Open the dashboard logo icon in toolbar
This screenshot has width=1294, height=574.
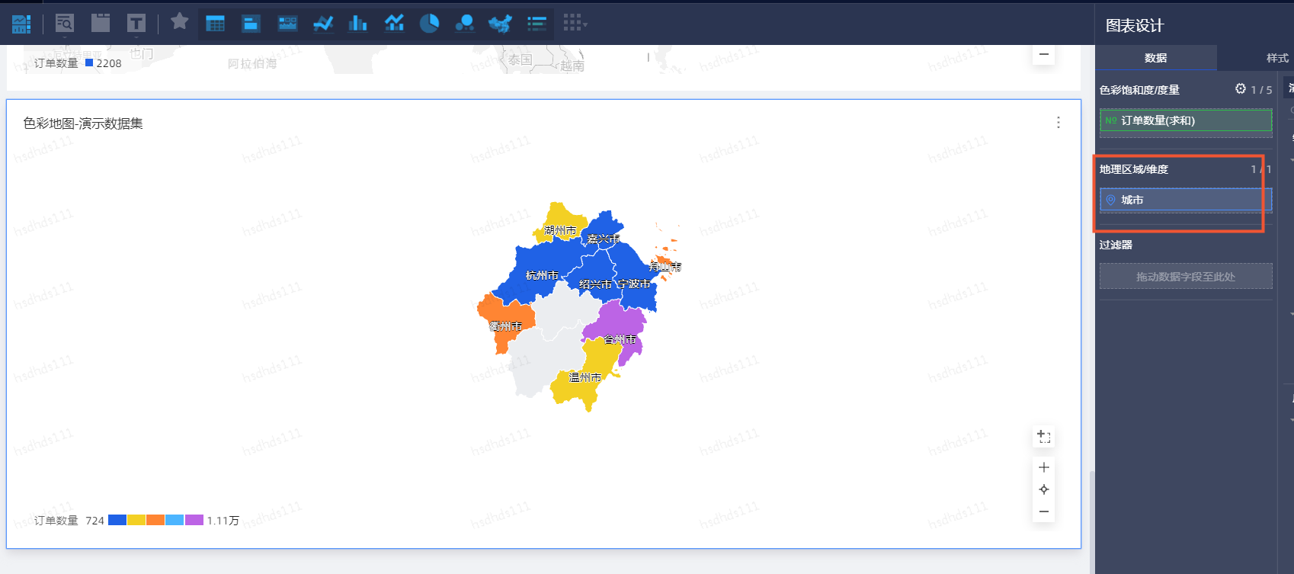(21, 24)
